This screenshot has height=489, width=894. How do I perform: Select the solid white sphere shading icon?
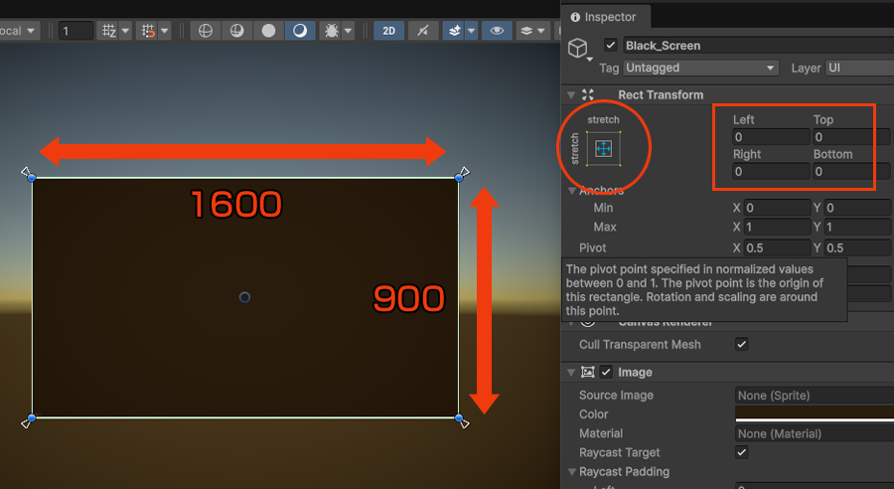[x=268, y=31]
